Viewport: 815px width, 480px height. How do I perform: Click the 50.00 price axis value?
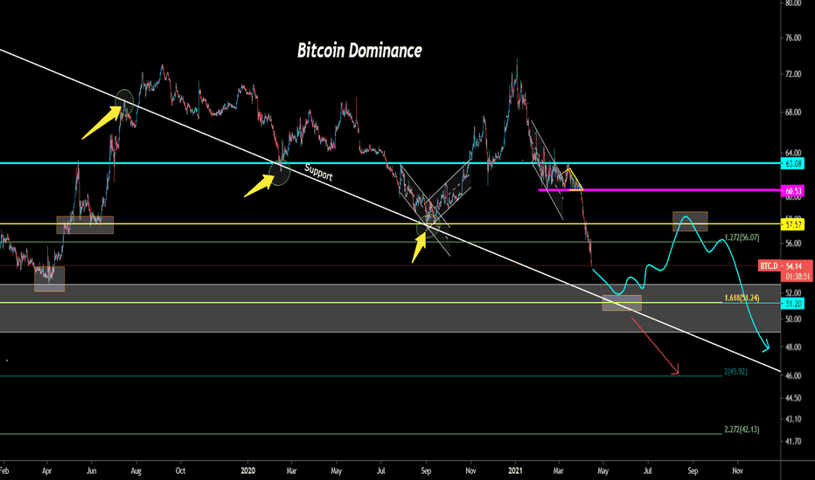click(793, 319)
